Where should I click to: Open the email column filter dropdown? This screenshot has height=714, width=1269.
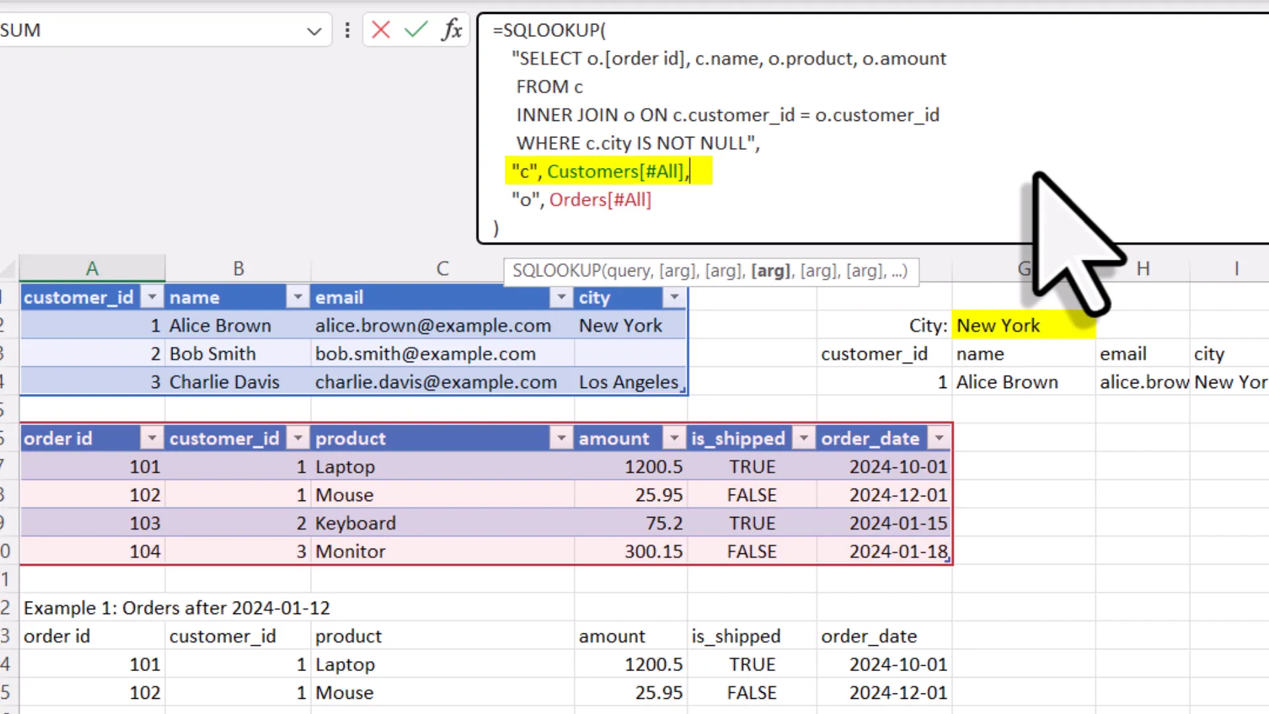click(560, 297)
